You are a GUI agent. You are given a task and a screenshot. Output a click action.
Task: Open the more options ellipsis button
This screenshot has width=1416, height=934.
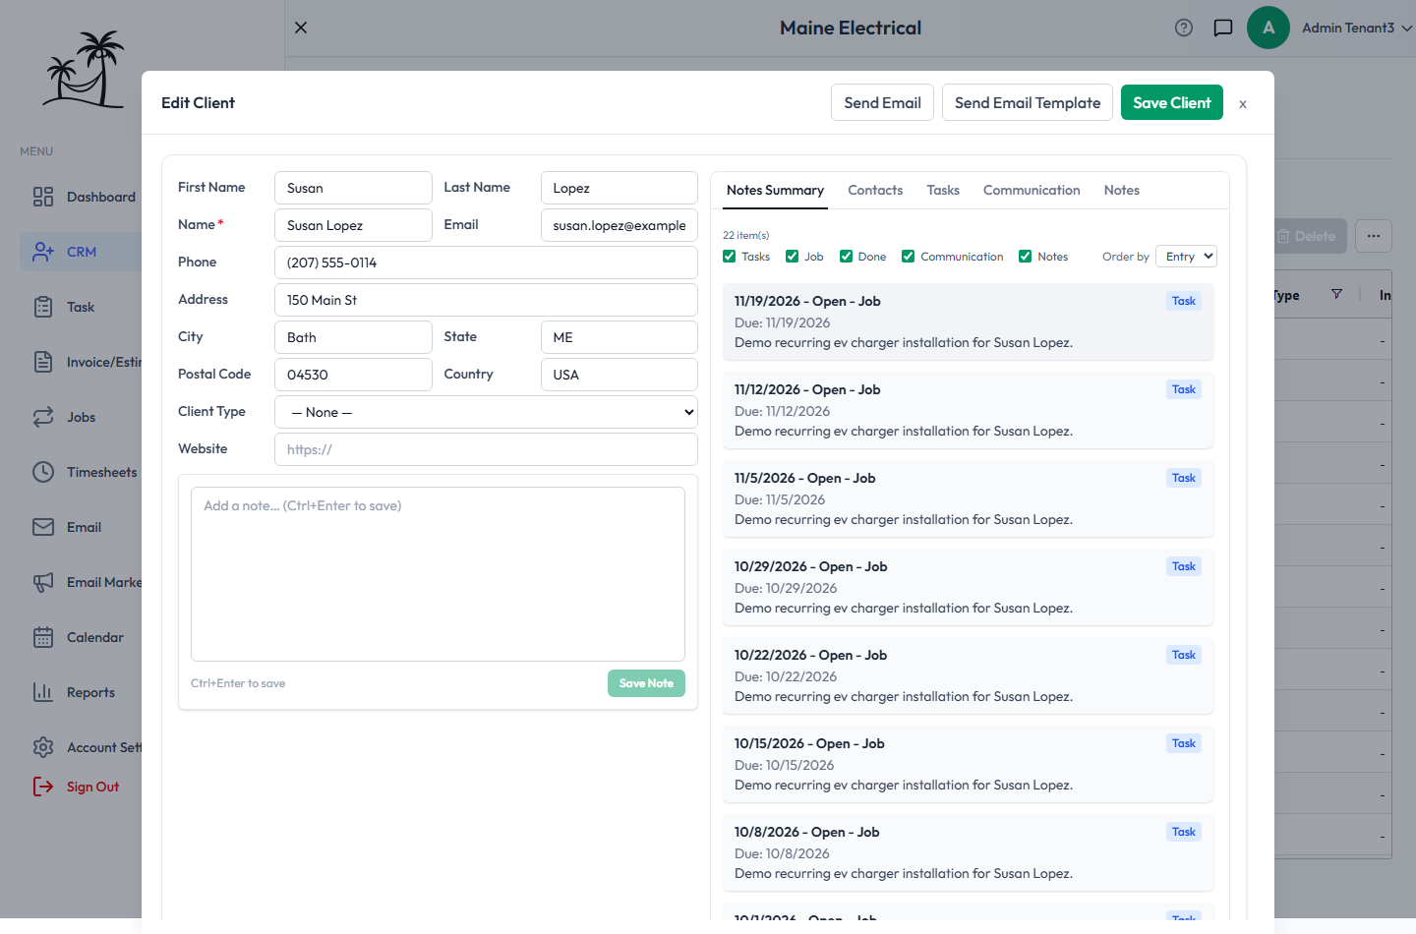point(1374,236)
